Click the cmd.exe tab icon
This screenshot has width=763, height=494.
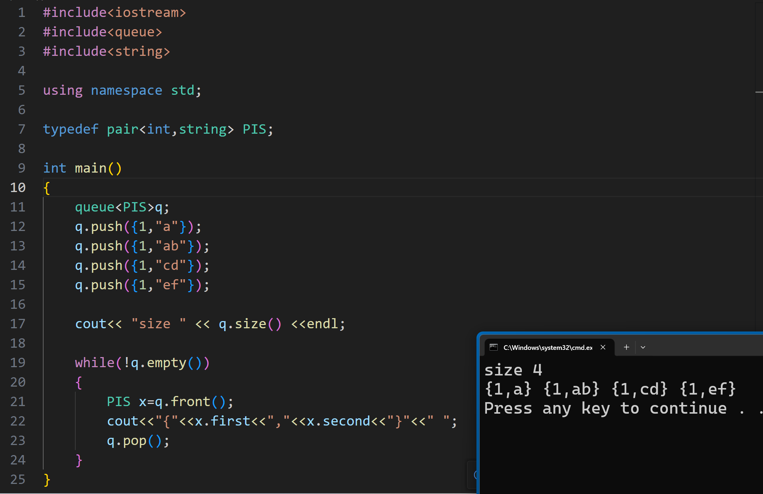[x=494, y=347]
